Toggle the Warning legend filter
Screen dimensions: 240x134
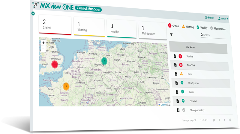point(188,27)
